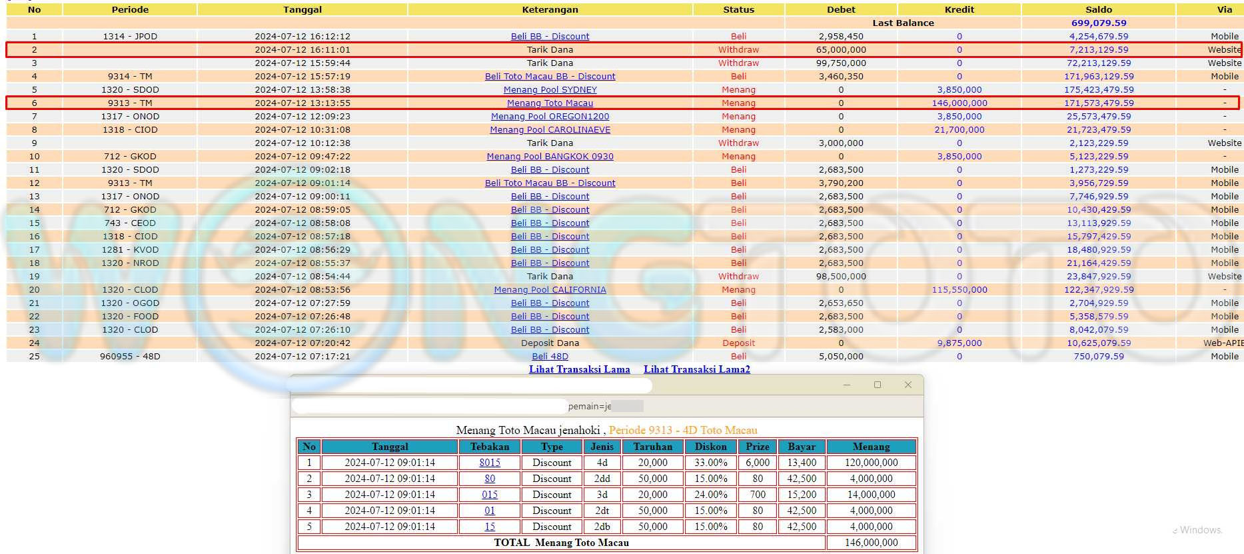Close the Menang Toto Macau popup window
The width and height of the screenshot is (1244, 554).
(x=908, y=385)
